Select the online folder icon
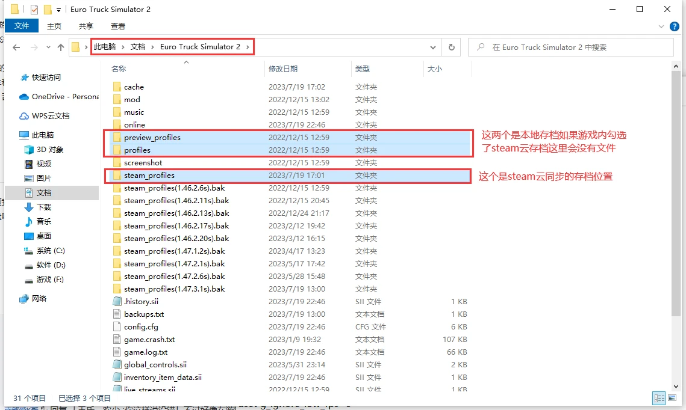The width and height of the screenshot is (686, 410). tap(117, 124)
